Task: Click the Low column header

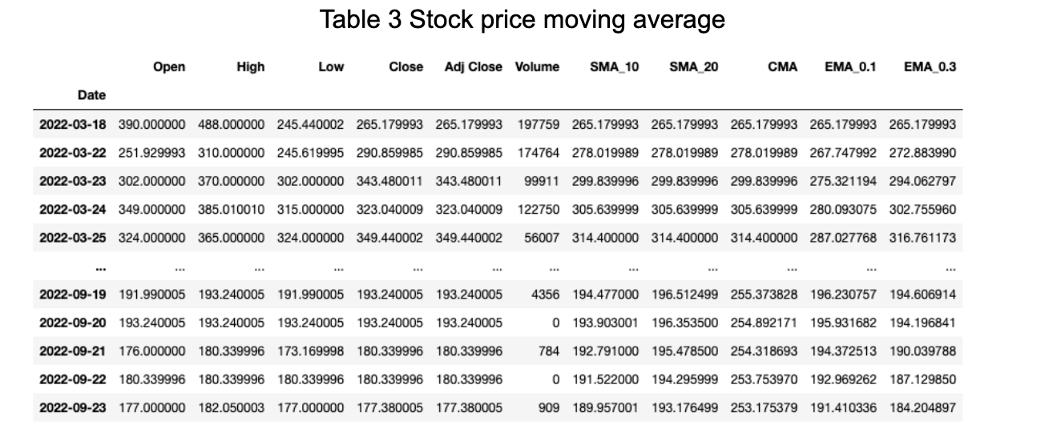Action: pos(331,67)
